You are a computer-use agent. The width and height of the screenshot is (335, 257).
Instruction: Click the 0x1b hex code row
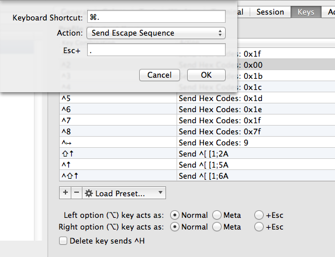[x=286, y=76]
